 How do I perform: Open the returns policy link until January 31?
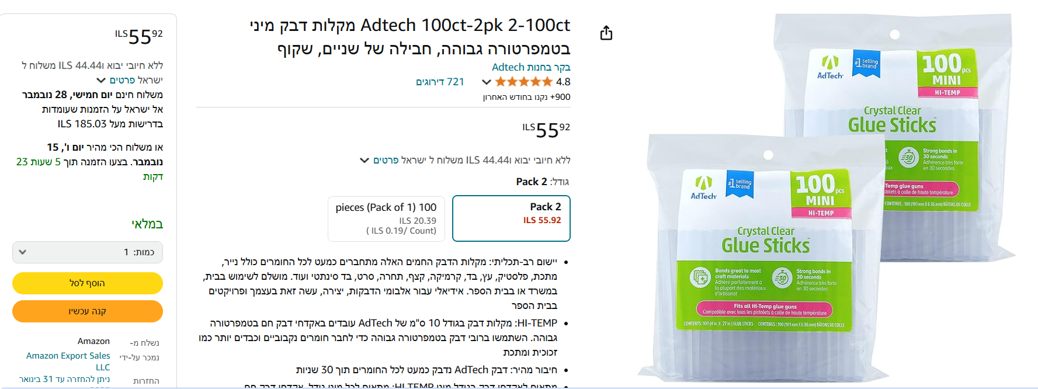(64, 380)
